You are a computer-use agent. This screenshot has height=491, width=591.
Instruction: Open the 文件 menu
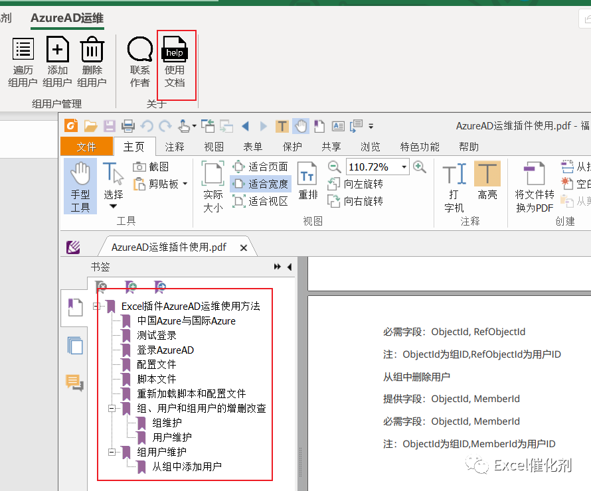coord(87,147)
